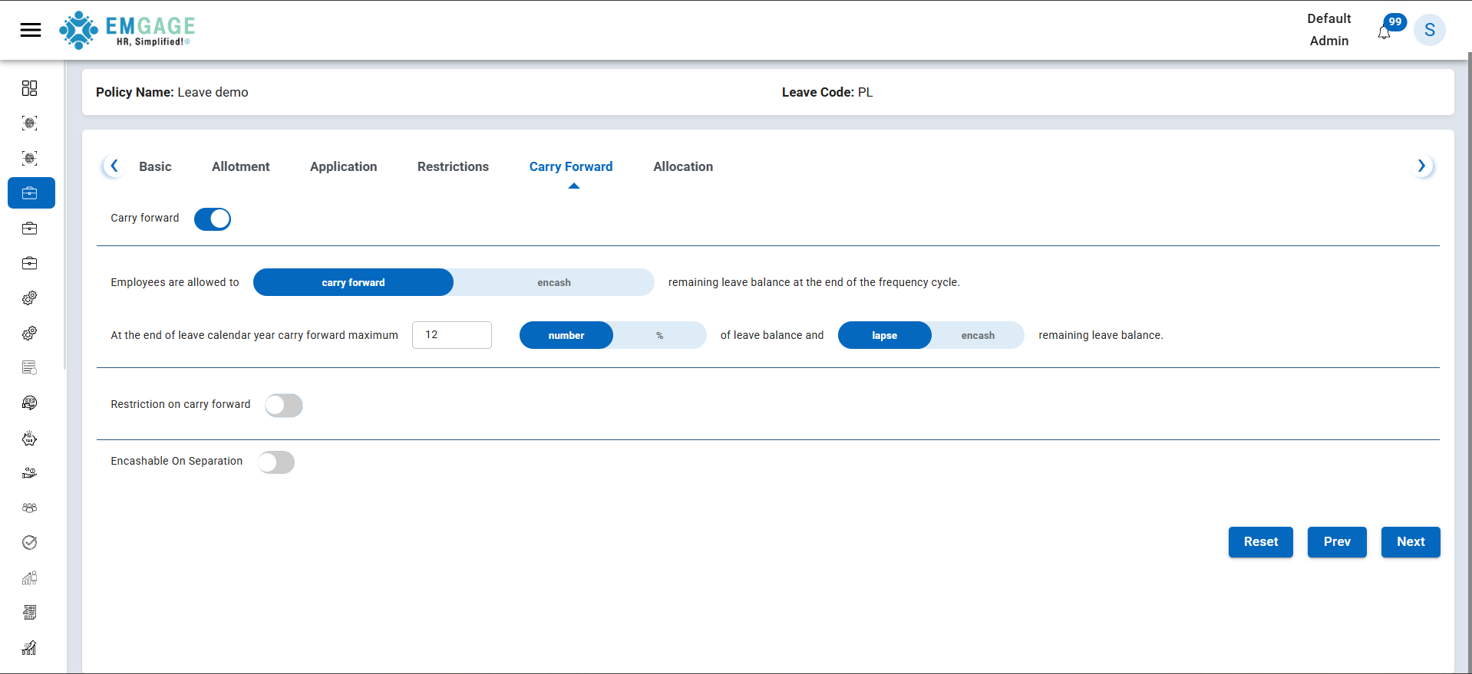1472x674 pixels.
Task: Click the notifications bell icon
Action: click(1384, 32)
